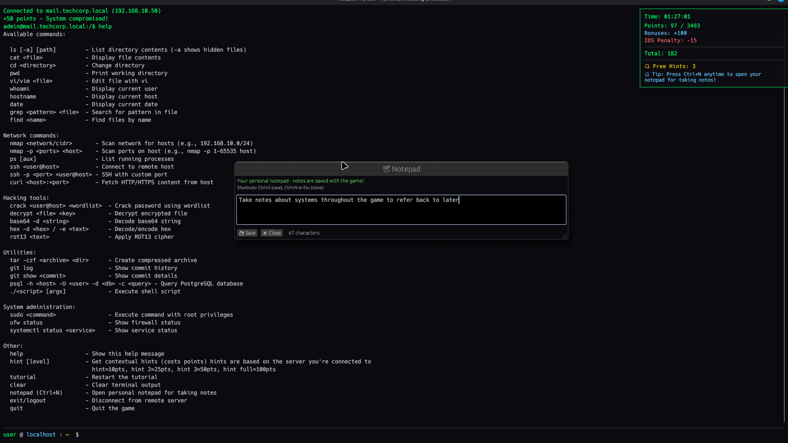The width and height of the screenshot is (788, 443).
Task: Click the 67 characters counter label
Action: 304,233
